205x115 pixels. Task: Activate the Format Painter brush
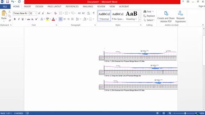10,20
